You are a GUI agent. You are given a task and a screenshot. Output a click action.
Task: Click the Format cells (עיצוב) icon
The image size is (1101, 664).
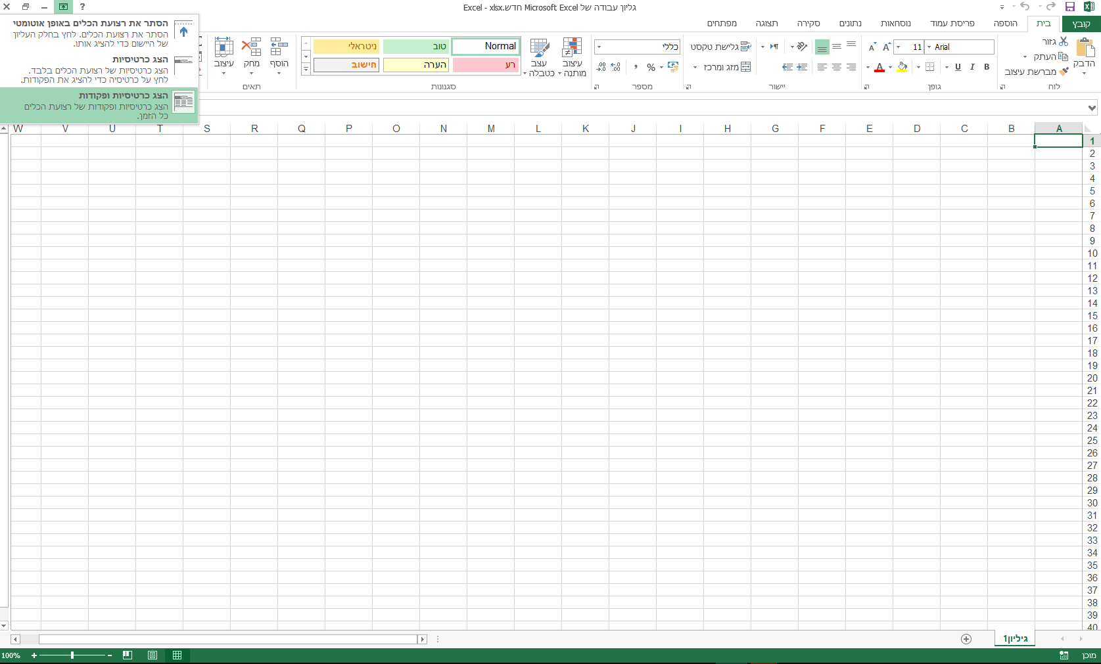(223, 47)
